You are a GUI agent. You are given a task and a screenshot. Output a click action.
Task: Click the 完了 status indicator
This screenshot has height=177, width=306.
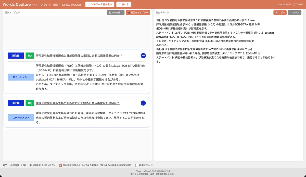pyautogui.click(x=5, y=165)
